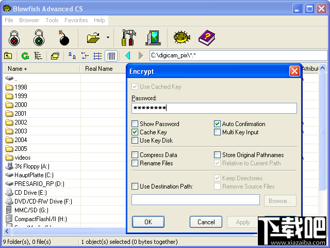330x248 pixels.
Task: Uncheck Cache Key checkbox
Action: 135,132
